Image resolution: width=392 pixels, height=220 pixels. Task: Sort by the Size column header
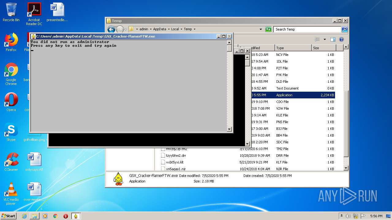(x=324, y=48)
